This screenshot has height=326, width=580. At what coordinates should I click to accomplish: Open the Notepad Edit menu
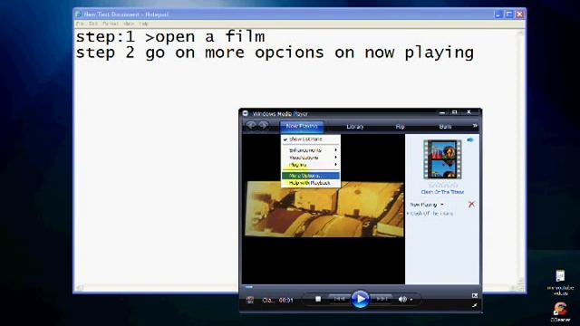click(x=92, y=24)
